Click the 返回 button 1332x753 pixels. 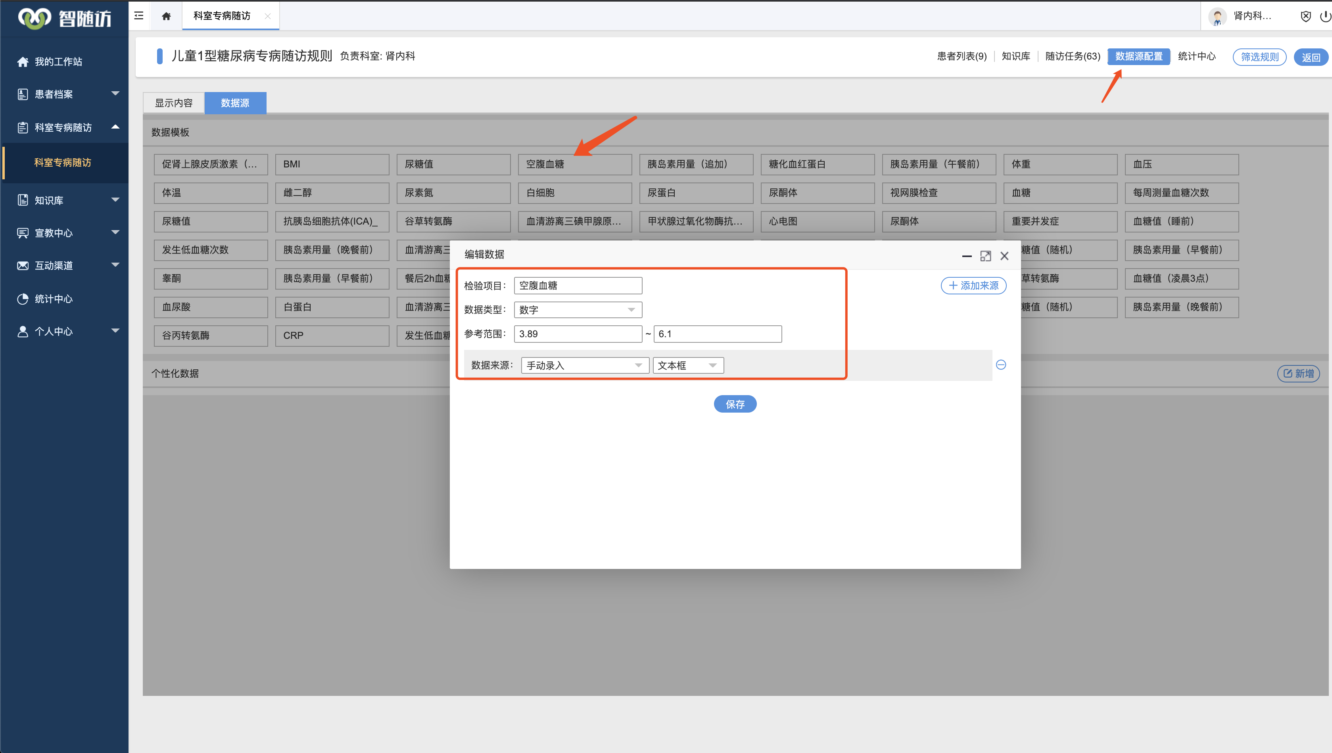pyautogui.click(x=1311, y=57)
